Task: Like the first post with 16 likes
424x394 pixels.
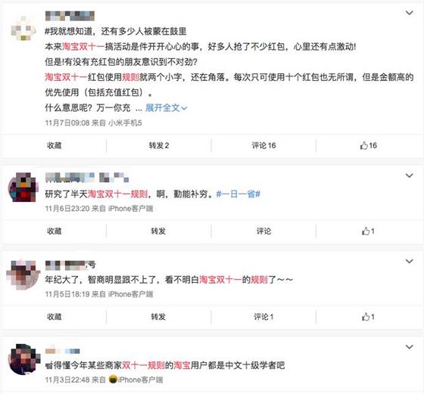Action: (368, 145)
